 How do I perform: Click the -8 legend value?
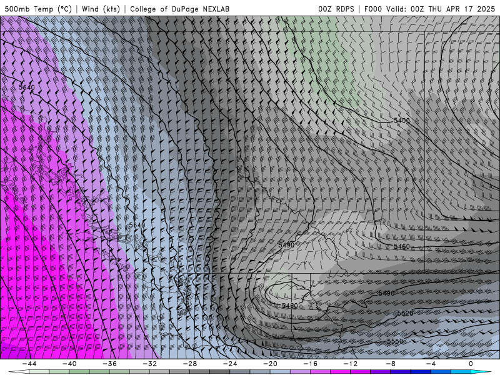(391, 364)
